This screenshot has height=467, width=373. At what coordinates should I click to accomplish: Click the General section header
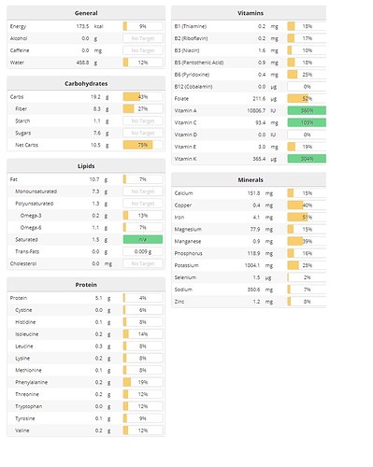click(x=86, y=13)
